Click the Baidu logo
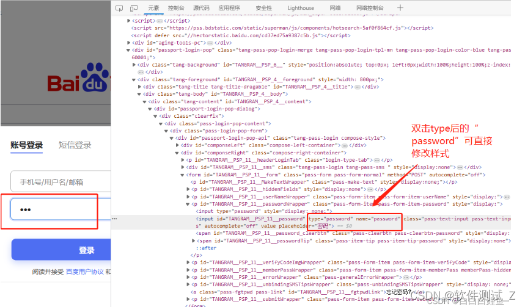 point(79,78)
